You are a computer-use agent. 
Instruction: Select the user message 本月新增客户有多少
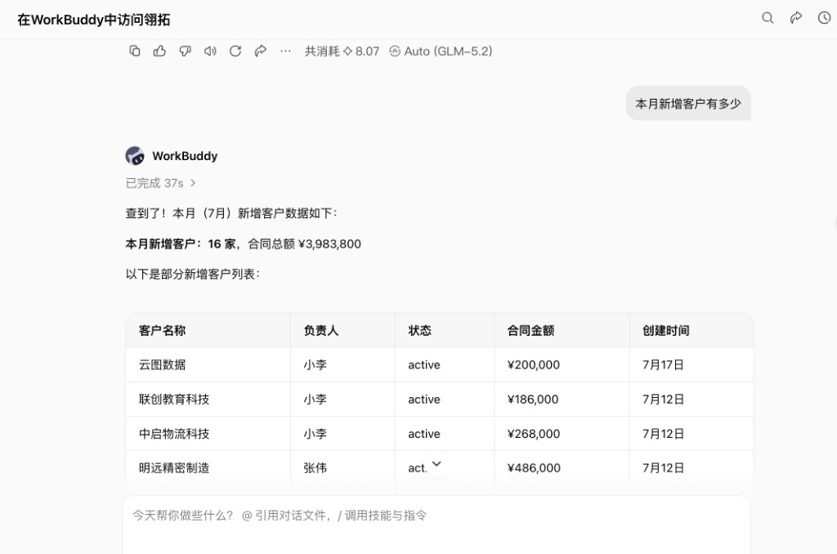688,104
